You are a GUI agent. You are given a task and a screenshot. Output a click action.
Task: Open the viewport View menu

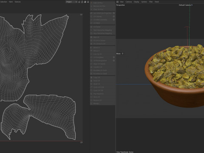click(x=122, y=2)
